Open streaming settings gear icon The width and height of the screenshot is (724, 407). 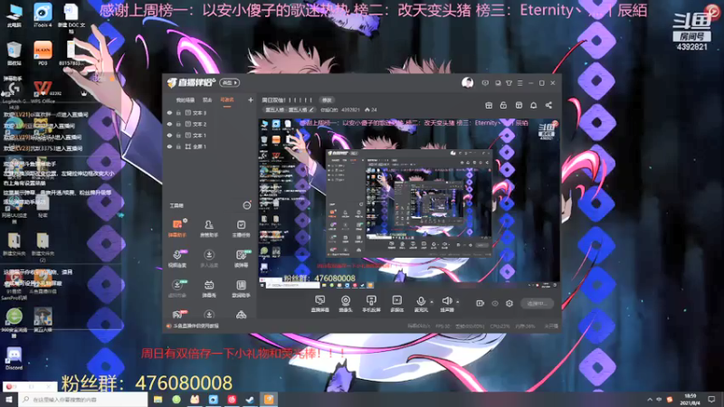pos(510,303)
